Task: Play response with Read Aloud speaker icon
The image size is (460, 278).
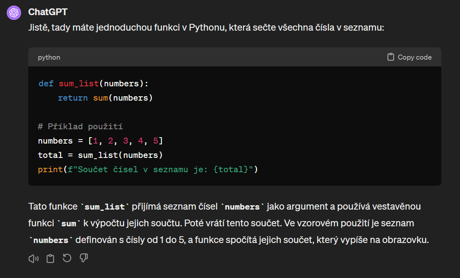Action: pyautogui.click(x=33, y=259)
